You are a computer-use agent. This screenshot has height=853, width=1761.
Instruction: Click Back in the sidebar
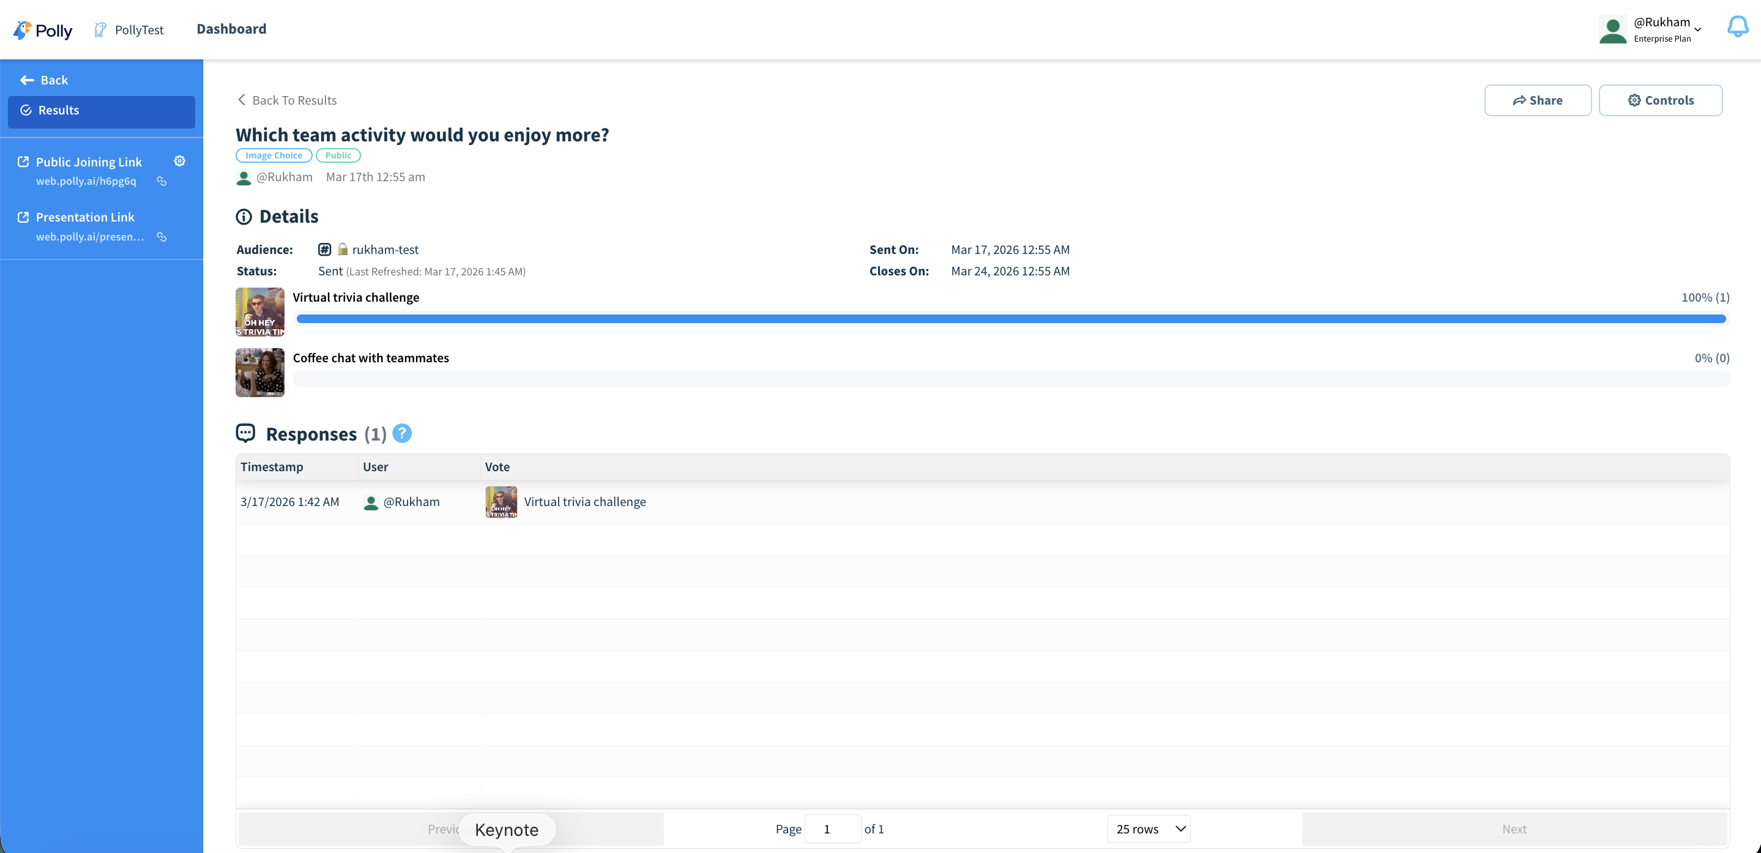click(45, 80)
